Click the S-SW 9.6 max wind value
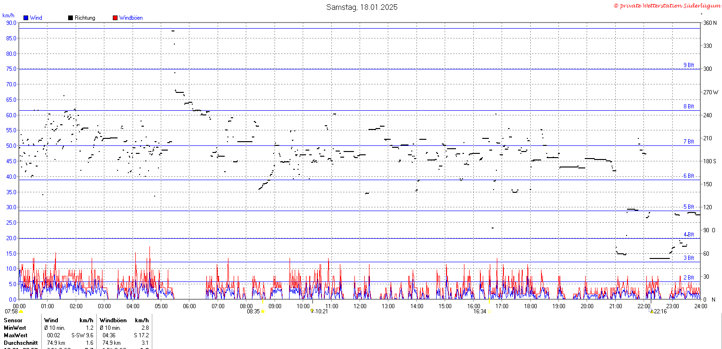Screen dimensions: 722x349 (82, 335)
